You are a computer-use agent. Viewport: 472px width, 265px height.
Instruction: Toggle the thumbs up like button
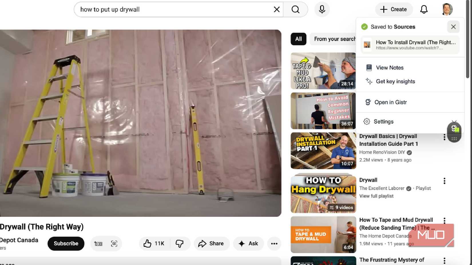(x=148, y=244)
